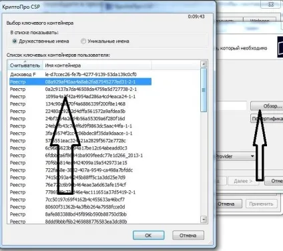Sort by the "Имя контейнера" column header
Screen dimensions: 283x251
(x=97, y=65)
